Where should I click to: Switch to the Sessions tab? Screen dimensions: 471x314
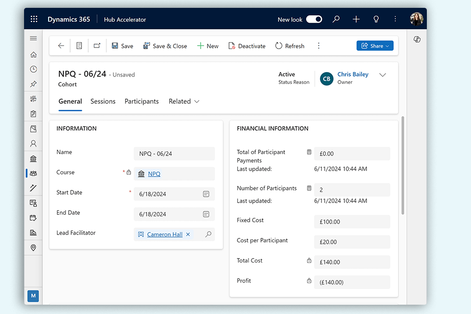pyautogui.click(x=103, y=102)
